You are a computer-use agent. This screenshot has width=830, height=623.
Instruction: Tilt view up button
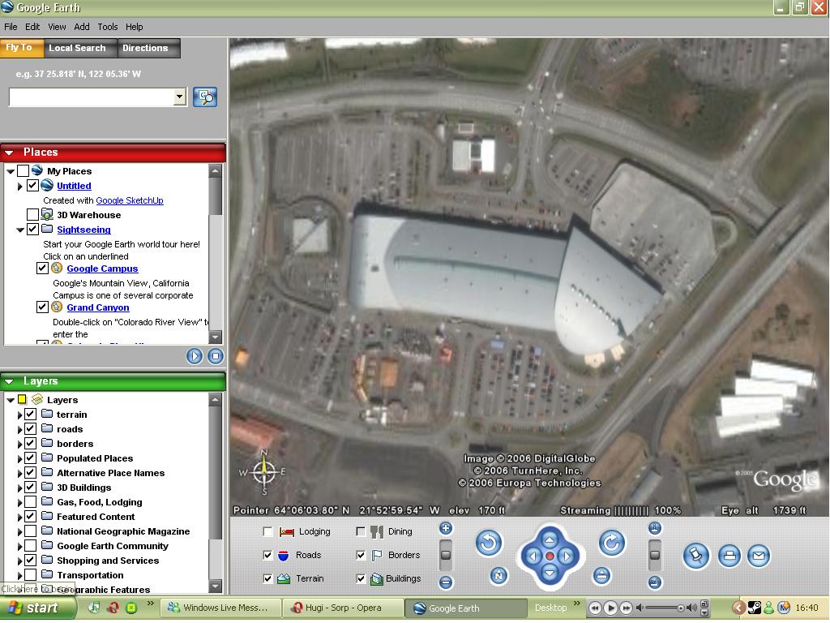(655, 528)
